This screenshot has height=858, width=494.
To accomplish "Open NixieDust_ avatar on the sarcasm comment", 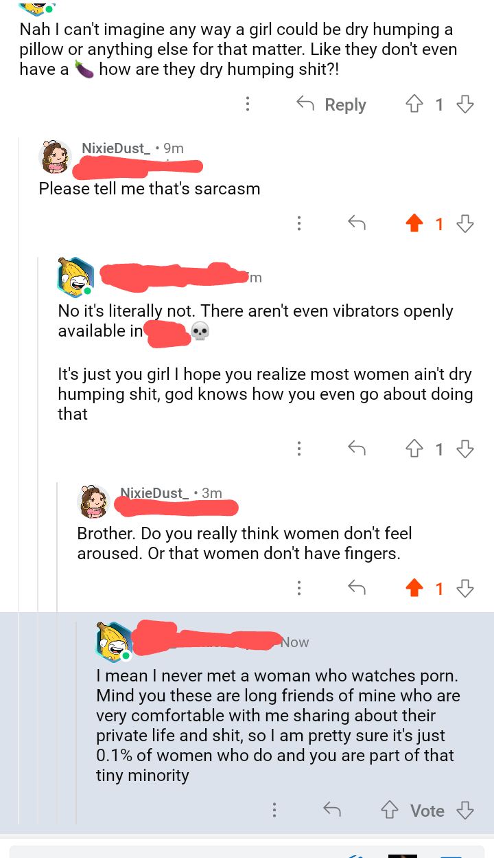I will coord(56,157).
